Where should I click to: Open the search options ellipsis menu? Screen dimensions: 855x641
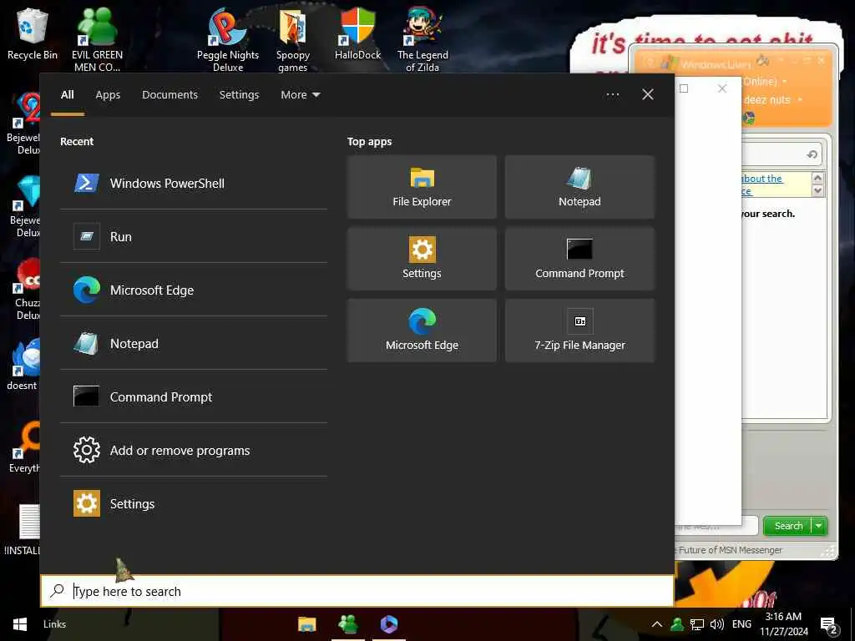coord(612,95)
